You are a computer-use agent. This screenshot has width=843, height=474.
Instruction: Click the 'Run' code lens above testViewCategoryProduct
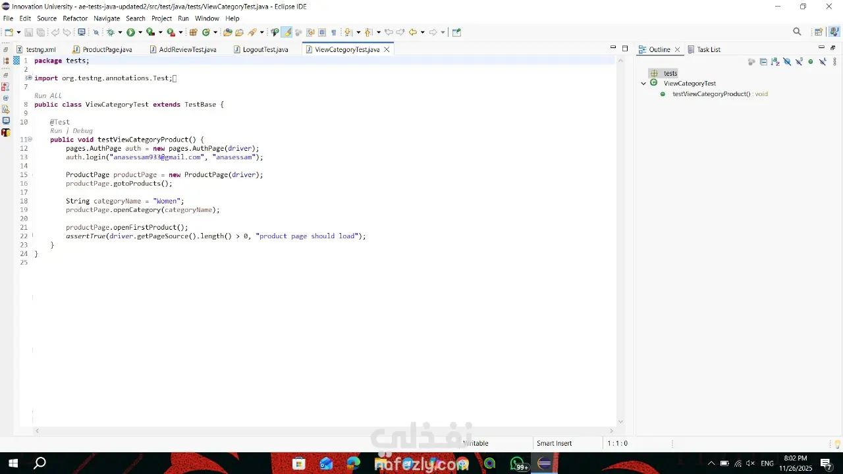pos(56,131)
